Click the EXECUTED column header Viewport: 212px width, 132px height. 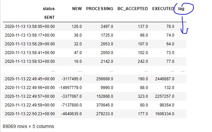(163, 9)
